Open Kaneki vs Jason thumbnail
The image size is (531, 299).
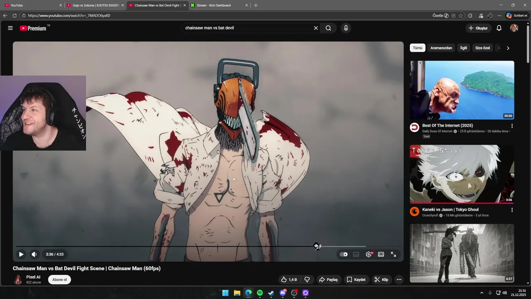tap(462, 174)
